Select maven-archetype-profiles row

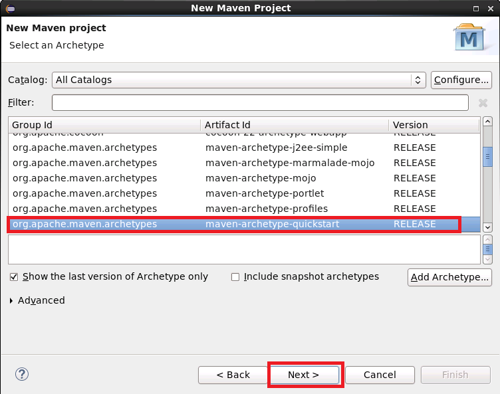pyautogui.click(x=244, y=209)
